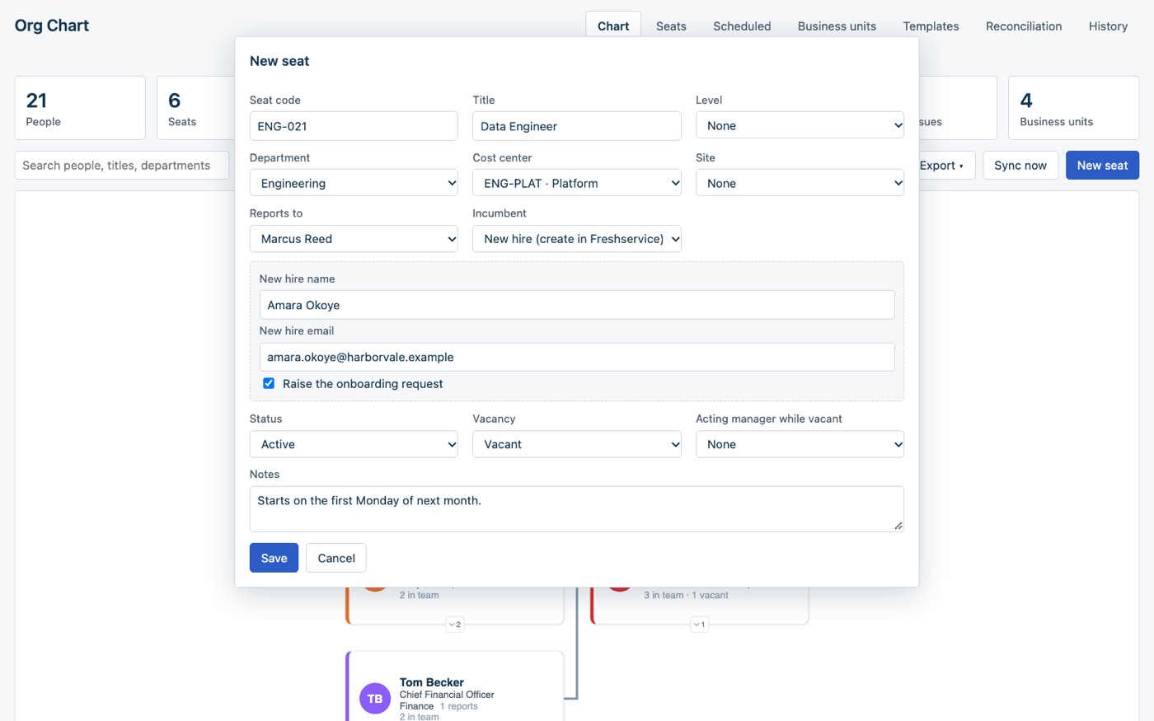Go to the Templates tab
The image size is (1154, 721).
[x=931, y=26]
